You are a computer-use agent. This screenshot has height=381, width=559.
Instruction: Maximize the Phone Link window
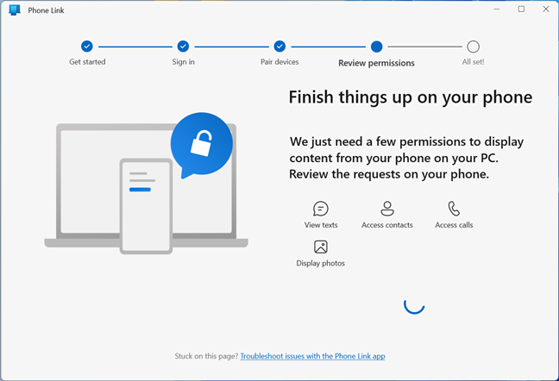pos(521,9)
